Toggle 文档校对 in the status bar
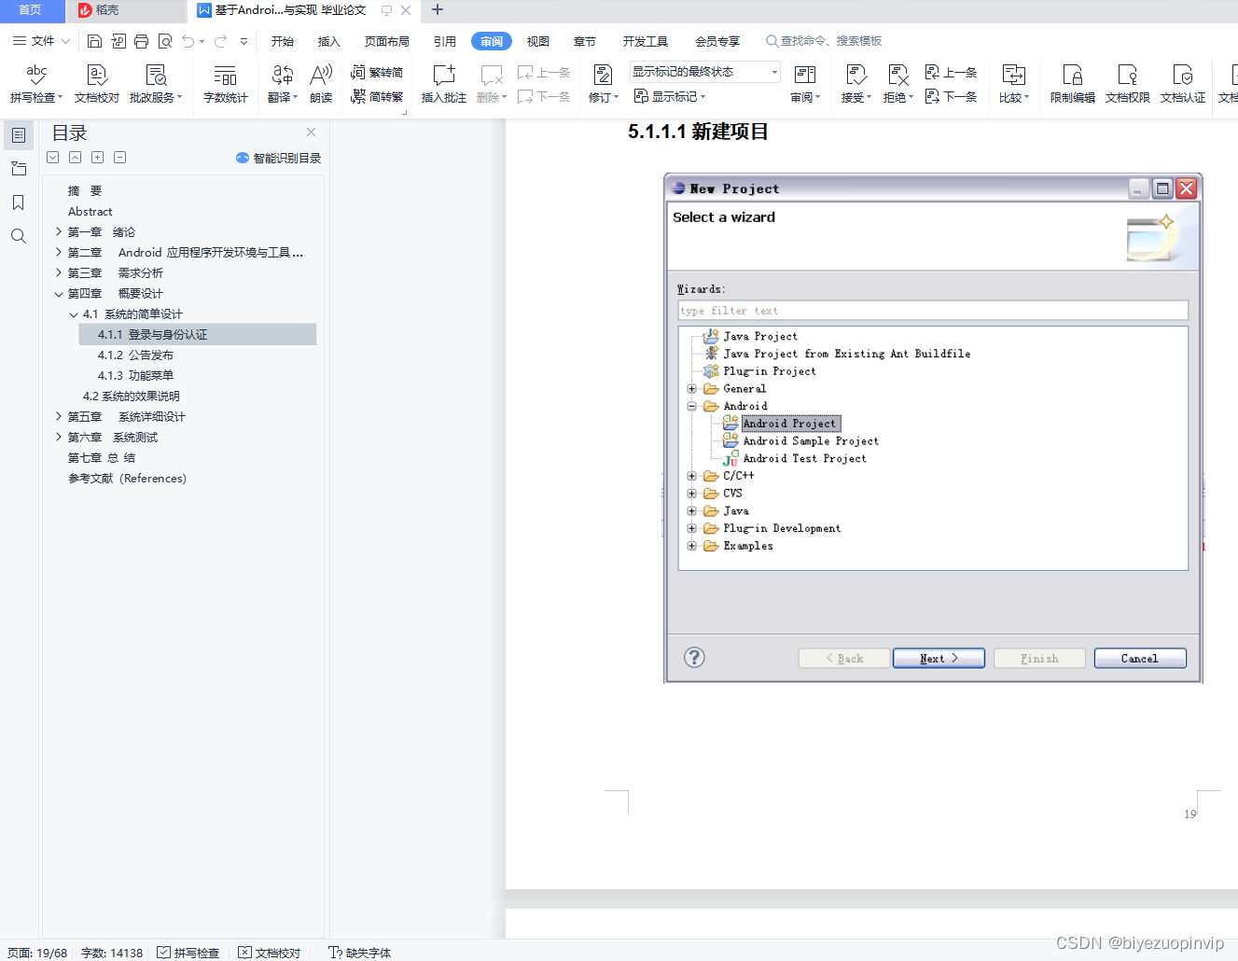The image size is (1238, 961). 270,953
